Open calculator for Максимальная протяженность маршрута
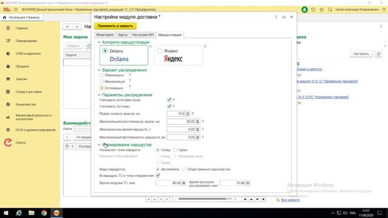This screenshot has height=218, width=388. (x=198, y=137)
